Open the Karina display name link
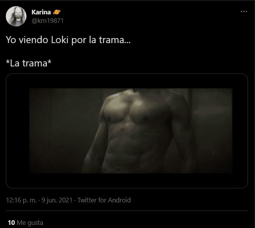The width and height of the screenshot is (255, 228). tap(41, 12)
